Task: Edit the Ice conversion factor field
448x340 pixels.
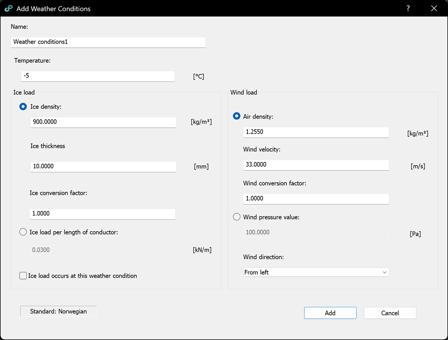Action: point(102,214)
